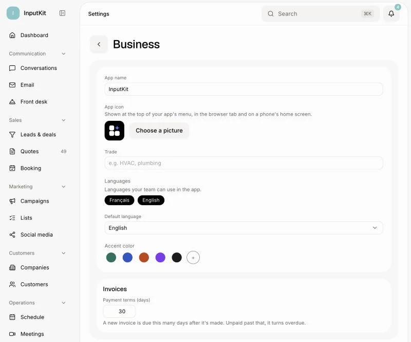The height and width of the screenshot is (342, 411).
Task: Select the blue accent color
Action: 127,258
